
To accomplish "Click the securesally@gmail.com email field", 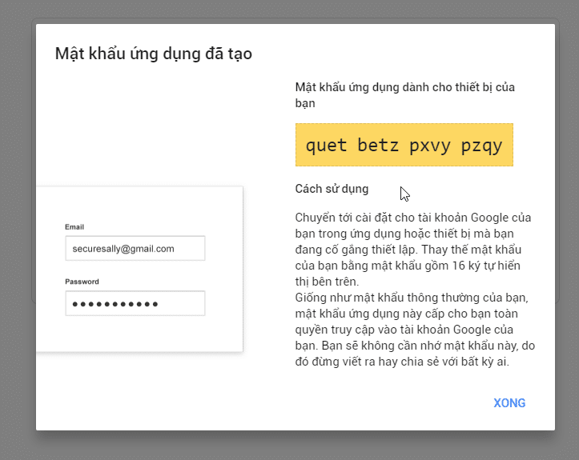I will point(135,249).
